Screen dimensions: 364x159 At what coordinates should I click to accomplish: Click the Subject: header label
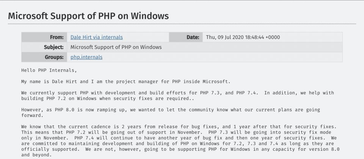[53, 47]
